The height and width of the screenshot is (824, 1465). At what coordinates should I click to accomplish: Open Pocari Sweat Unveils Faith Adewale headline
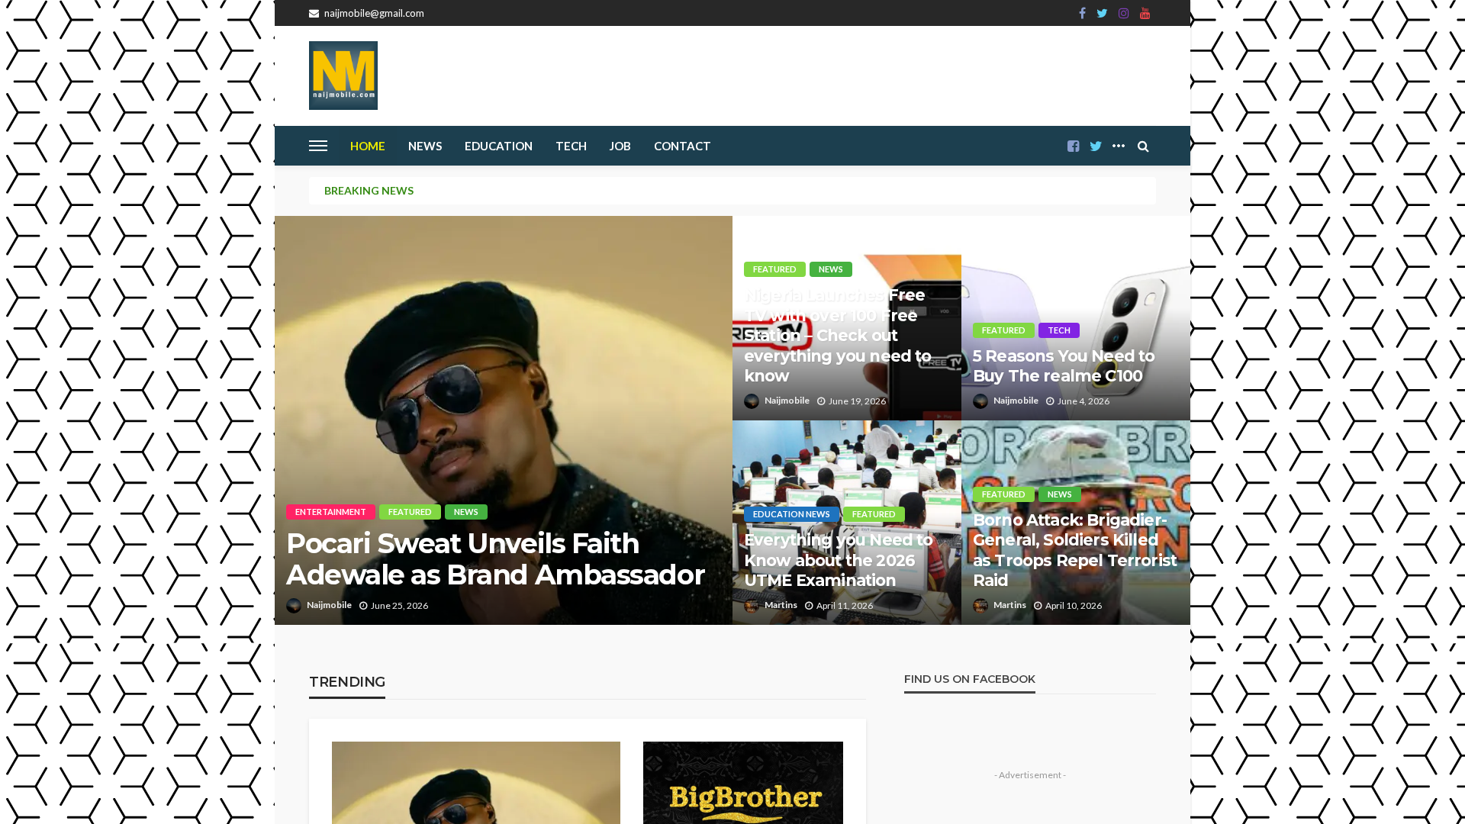[495, 559]
